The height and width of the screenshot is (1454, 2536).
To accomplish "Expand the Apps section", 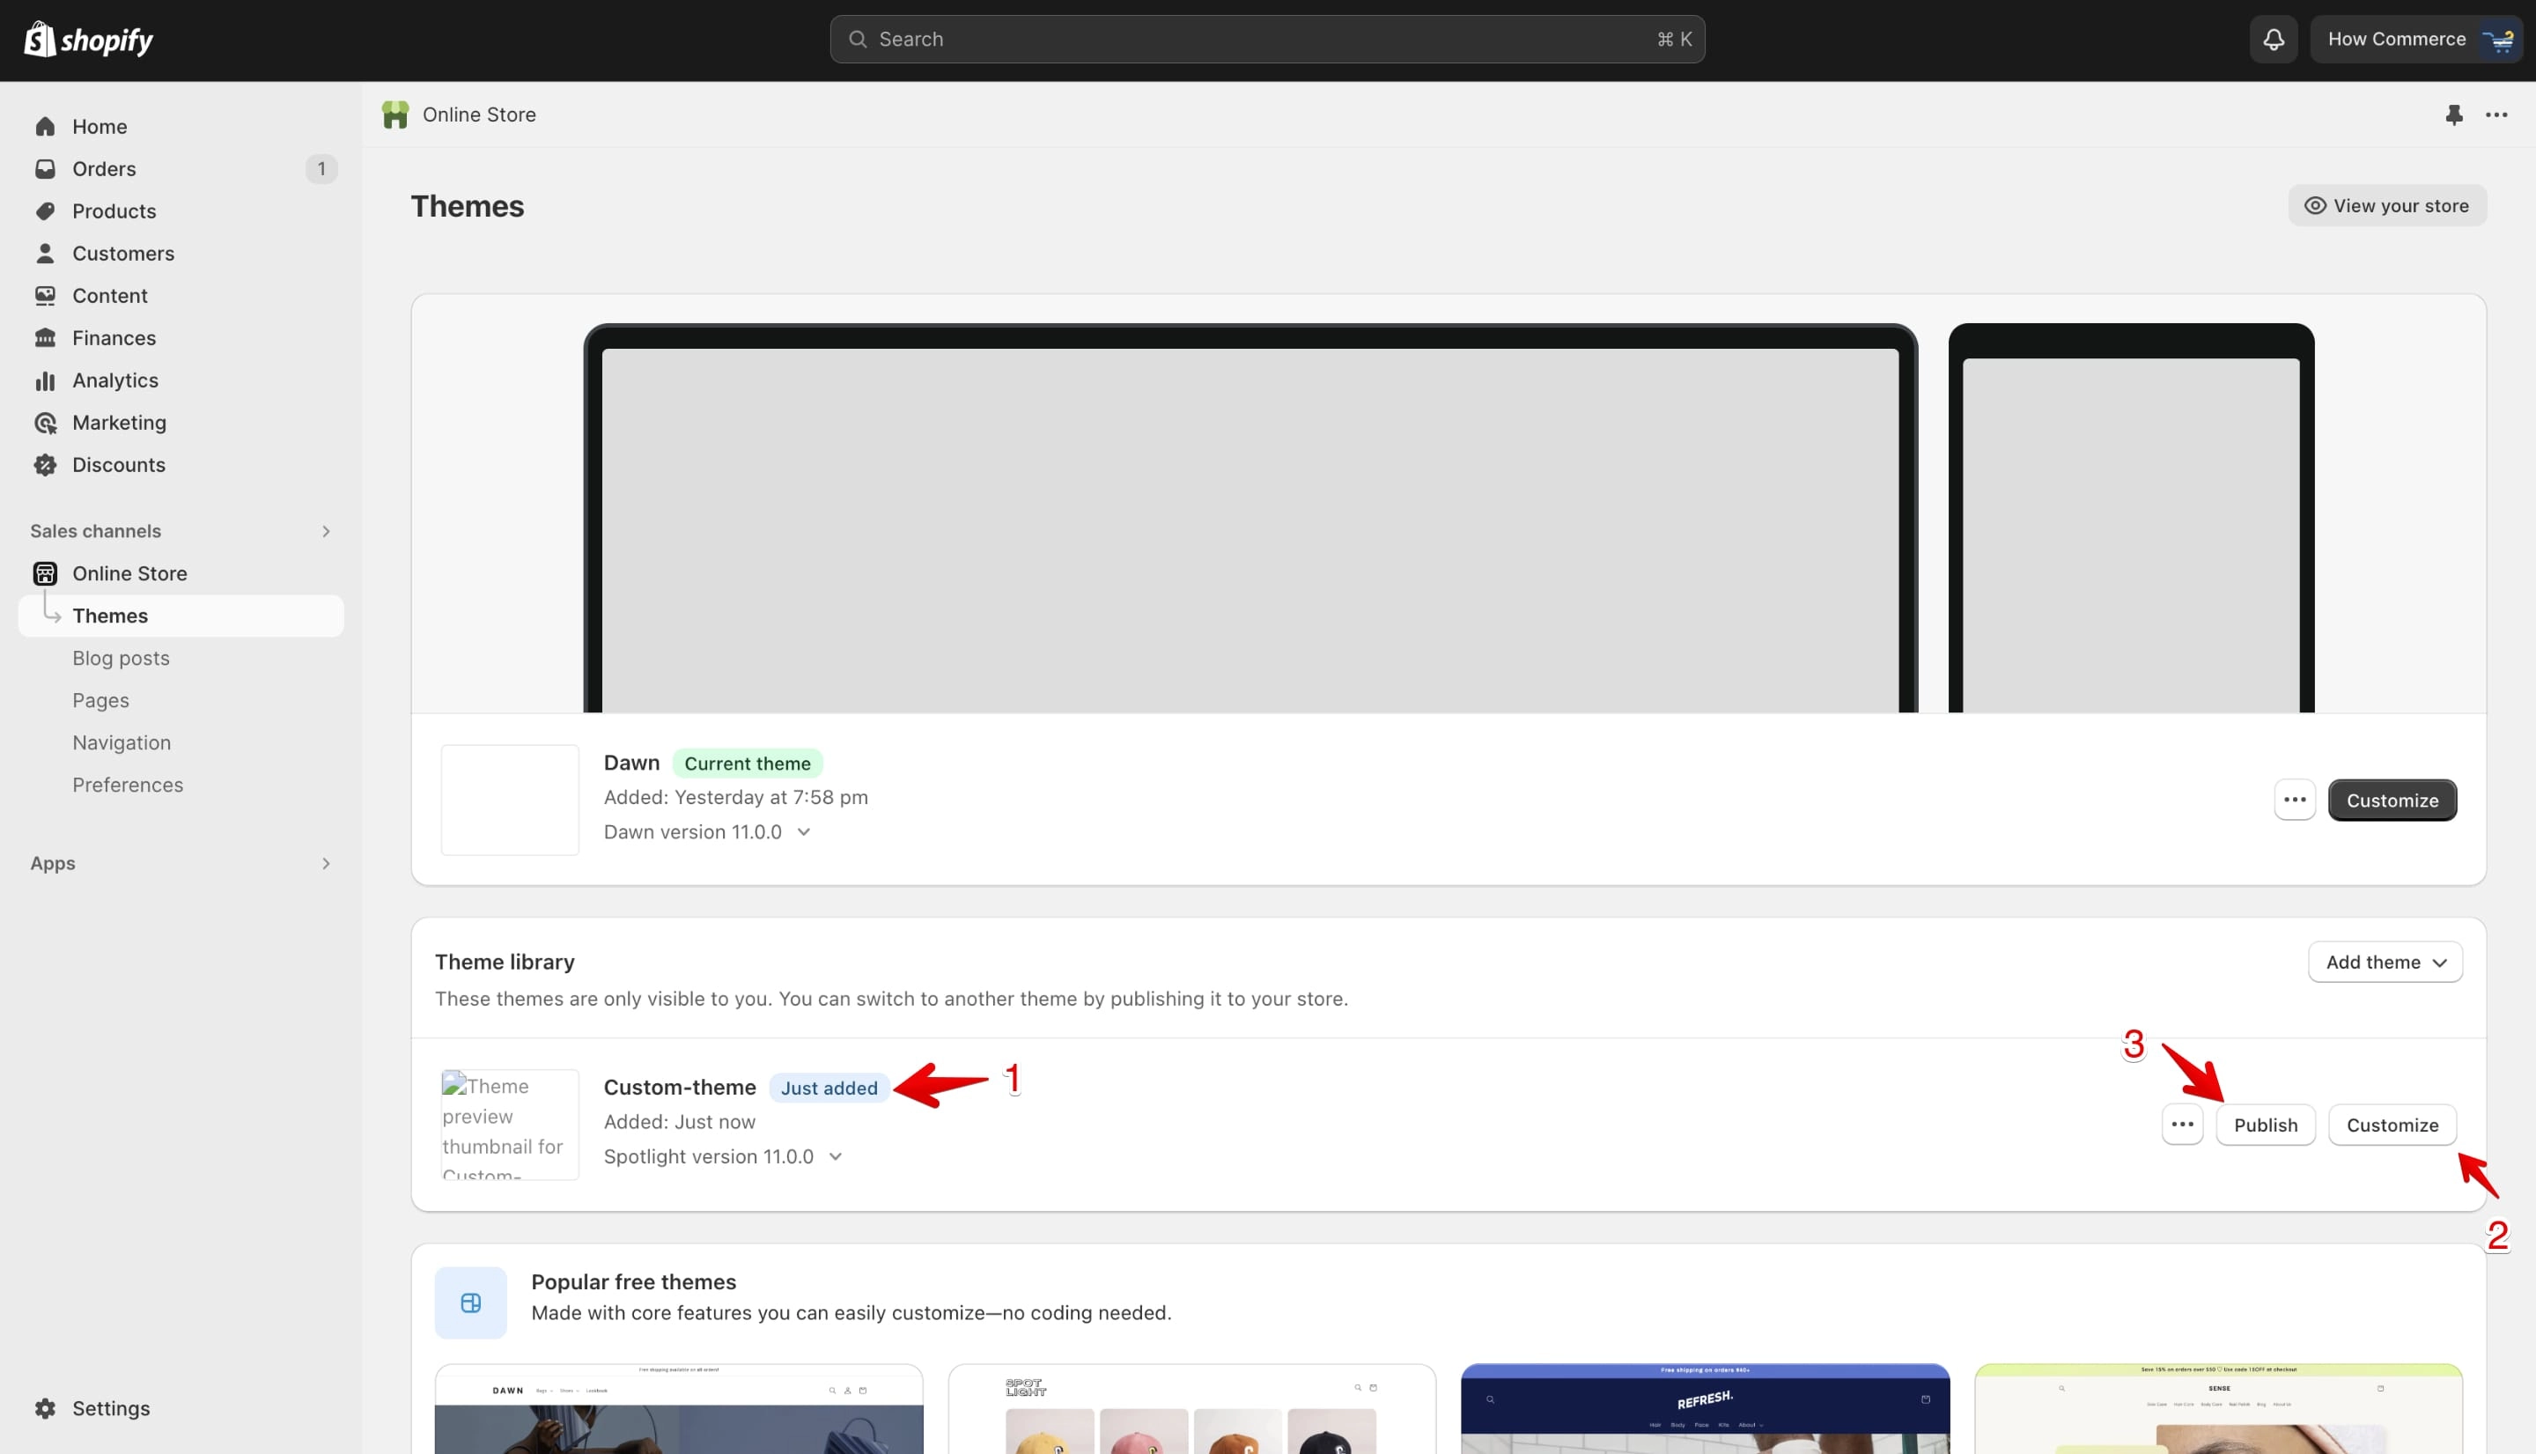I will pos(326,863).
